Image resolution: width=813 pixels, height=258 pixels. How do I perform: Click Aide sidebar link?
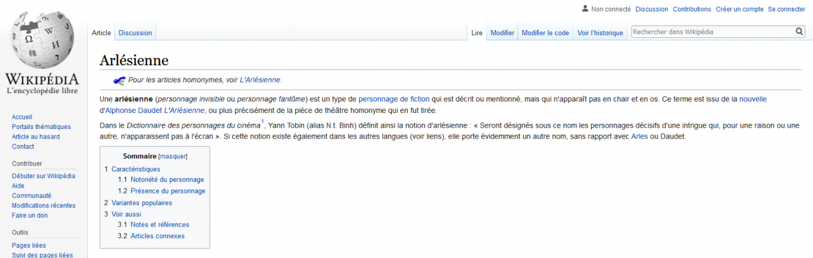tap(18, 186)
